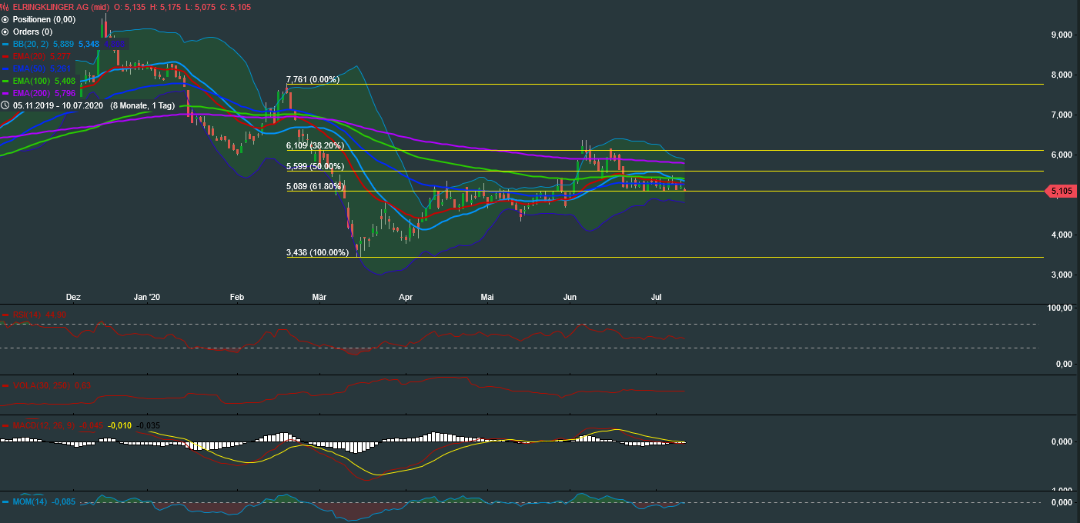Click the (8 Monate, 1 Tag) duration text
This screenshot has height=523, width=1080.
click(142, 105)
